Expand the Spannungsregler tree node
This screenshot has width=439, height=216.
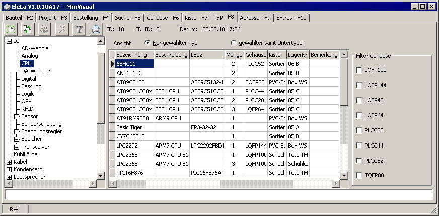point(17,131)
